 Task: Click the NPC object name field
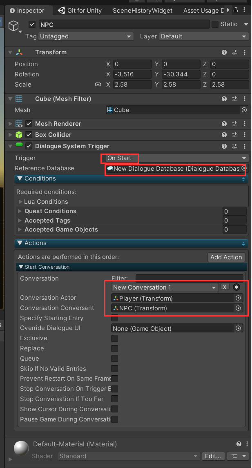[x=124, y=25]
